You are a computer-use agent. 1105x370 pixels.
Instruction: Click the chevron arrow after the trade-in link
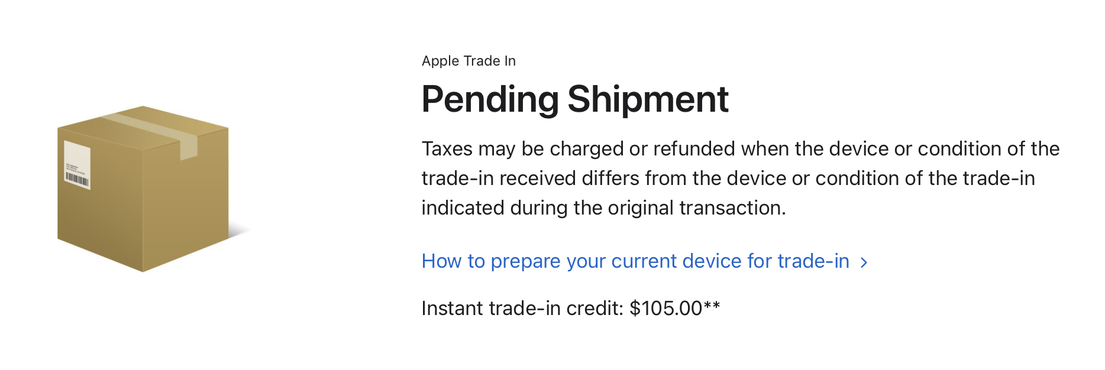[x=864, y=262]
